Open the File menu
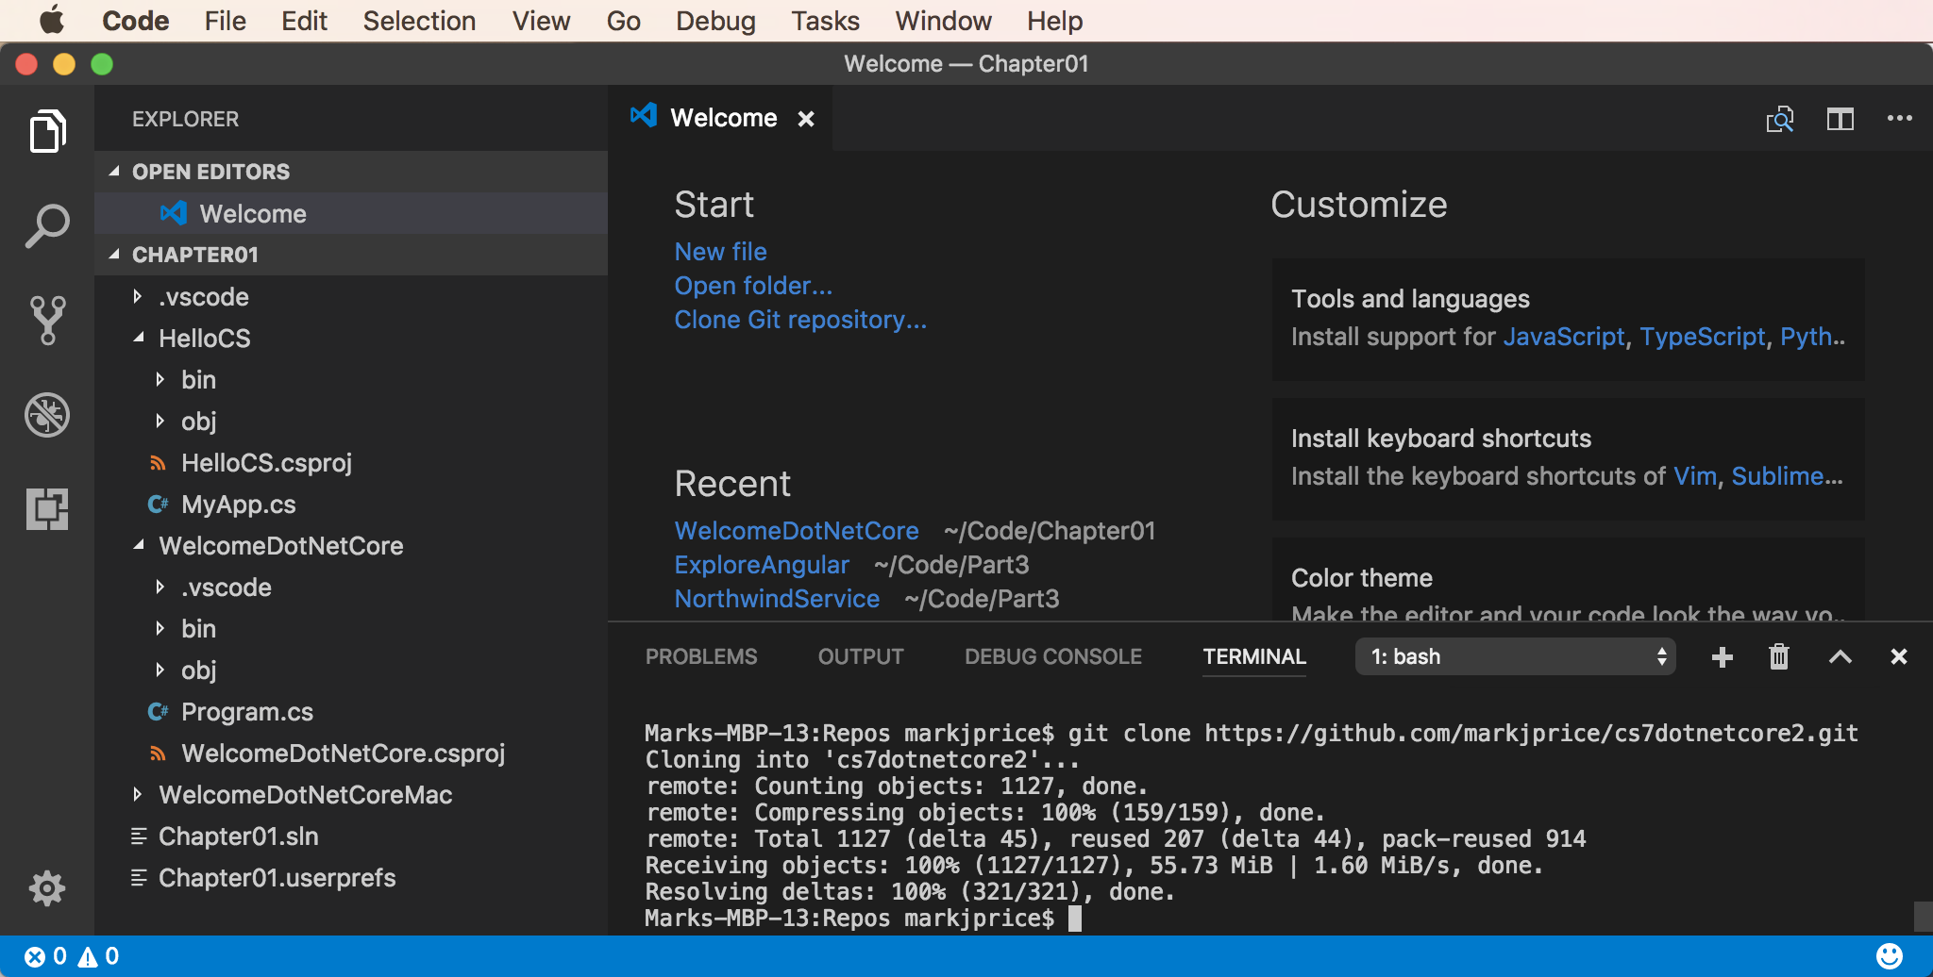Screen dimensions: 1933x977 tap(225, 21)
